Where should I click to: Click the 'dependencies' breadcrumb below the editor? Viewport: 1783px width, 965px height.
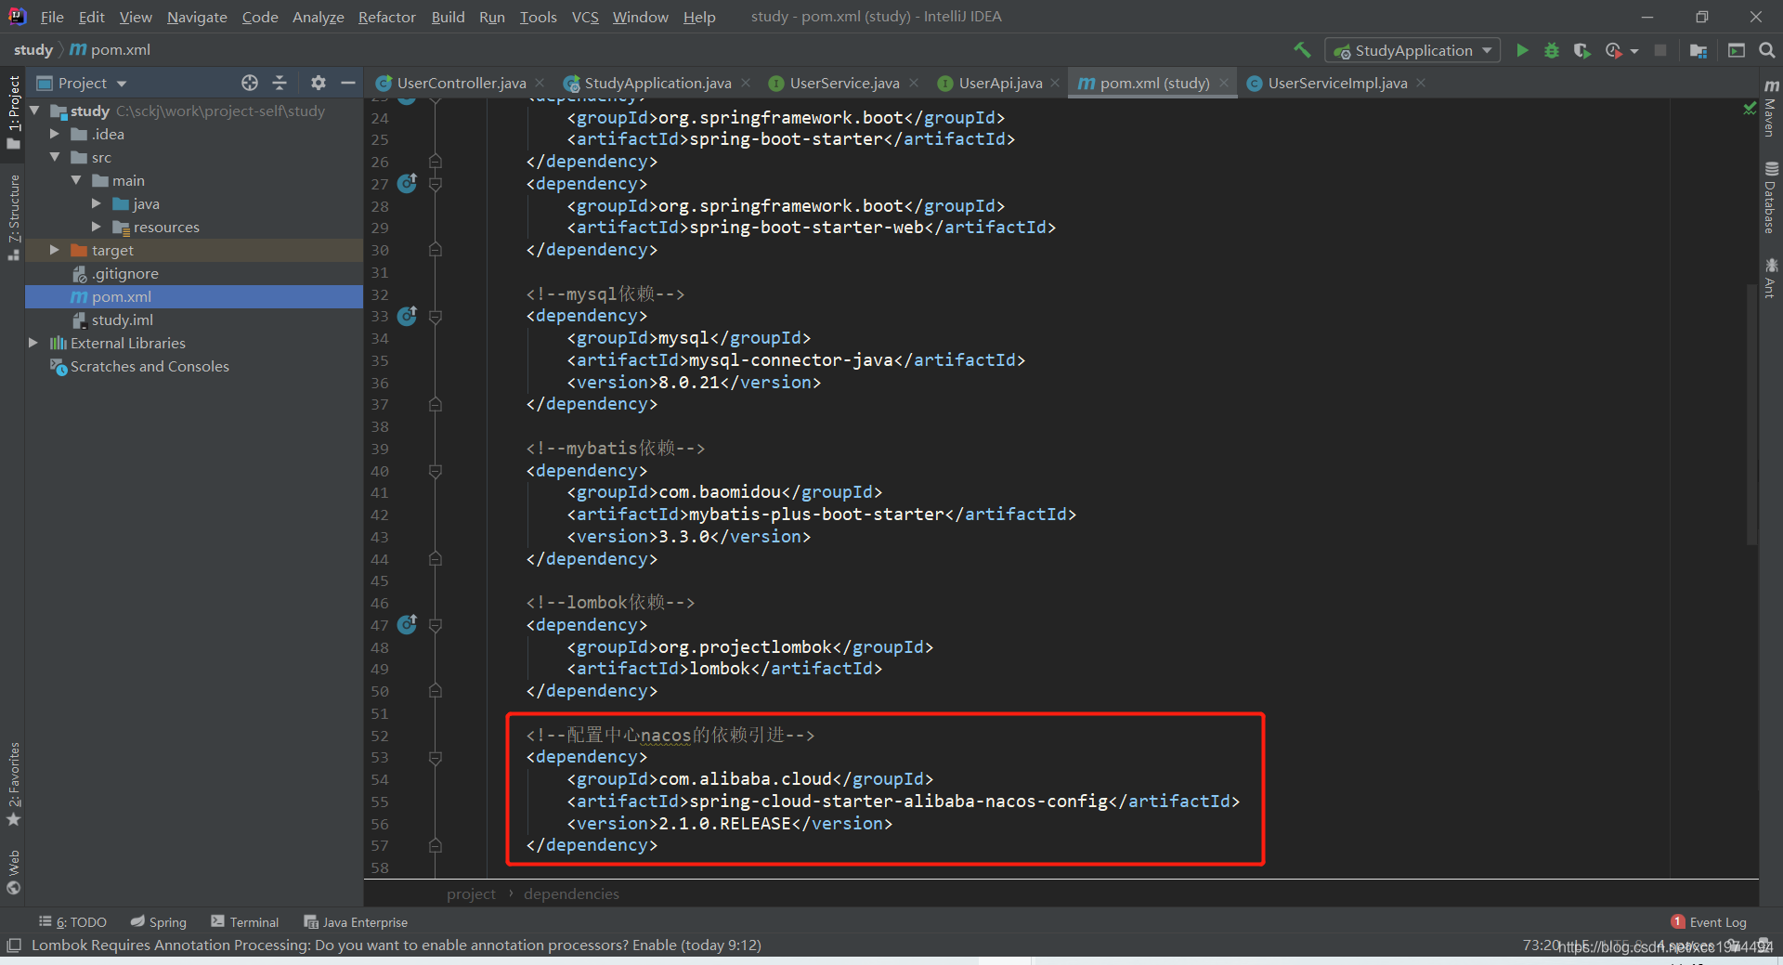click(571, 893)
